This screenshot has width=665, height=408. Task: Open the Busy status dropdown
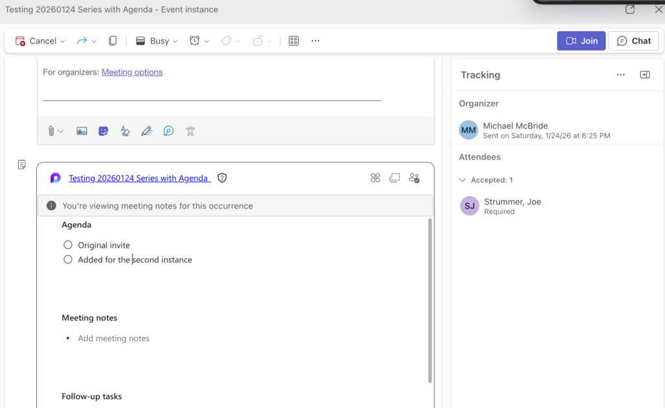click(157, 41)
